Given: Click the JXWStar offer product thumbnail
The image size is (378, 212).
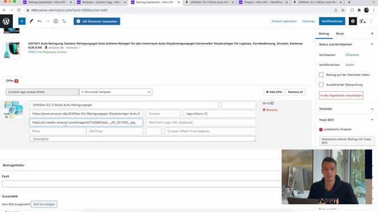Looking at the screenshot, I should tap(14, 110).
